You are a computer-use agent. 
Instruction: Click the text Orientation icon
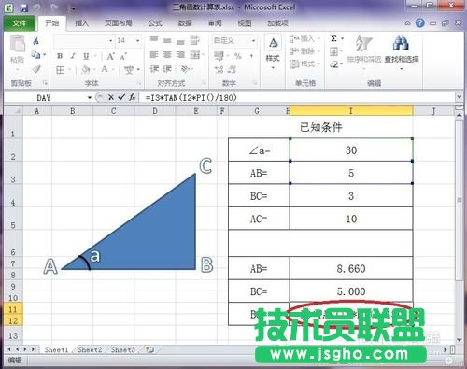[185, 69]
